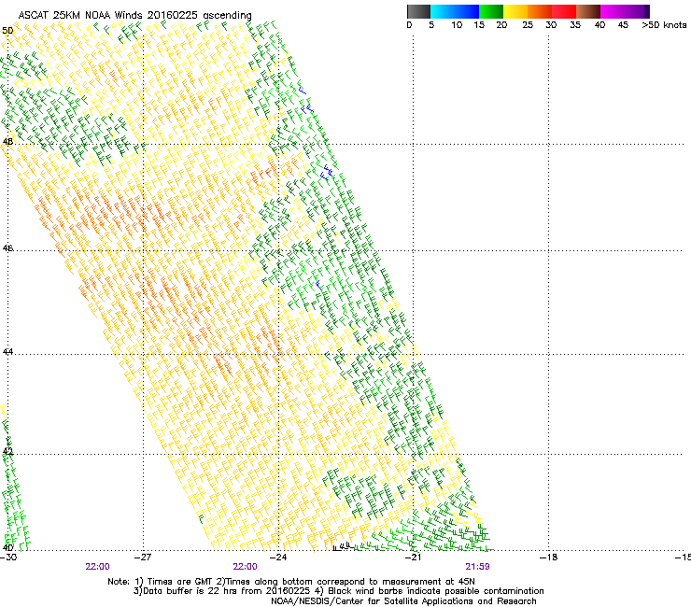Screen dimensions: 691x607
Task: Click the black contaminated wind barbs near 40N
Action: 343,546
